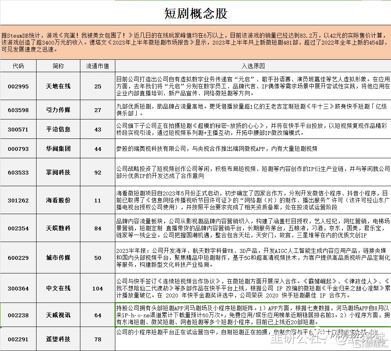Screen dimensions: 391x351
Task: Click market value 27 for 引力传媒
Action: pos(98,110)
